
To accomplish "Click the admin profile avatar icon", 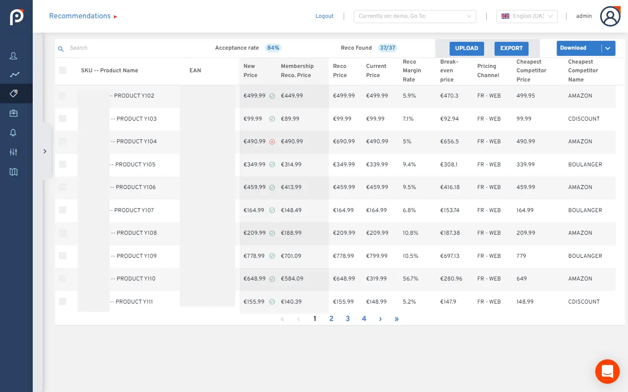I will (x=610, y=16).
